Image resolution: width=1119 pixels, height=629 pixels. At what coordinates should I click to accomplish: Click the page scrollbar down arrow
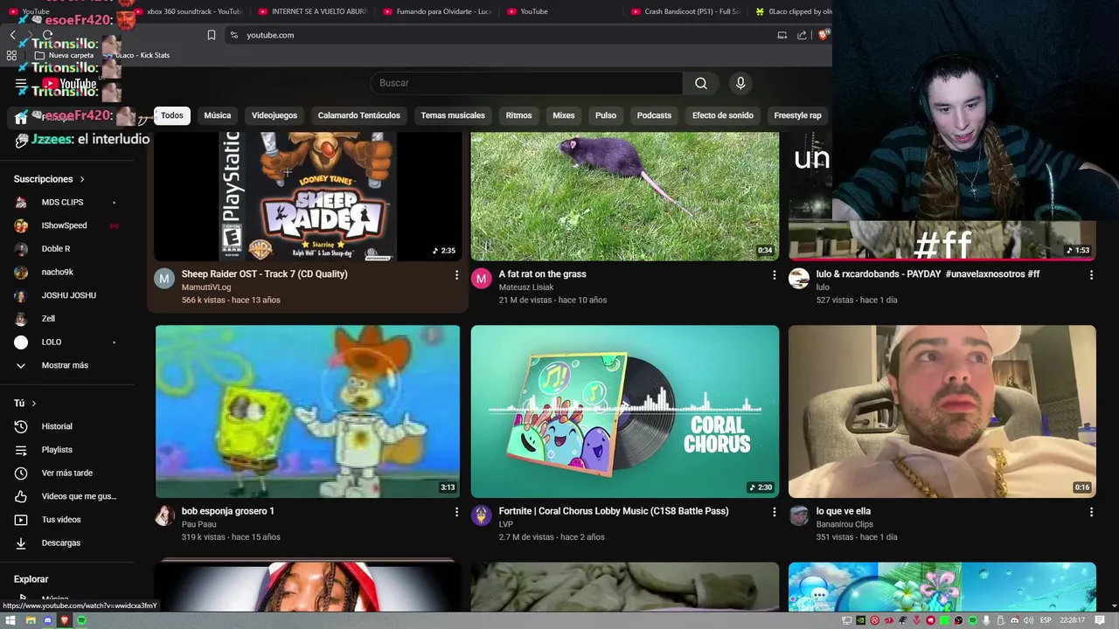click(1113, 605)
